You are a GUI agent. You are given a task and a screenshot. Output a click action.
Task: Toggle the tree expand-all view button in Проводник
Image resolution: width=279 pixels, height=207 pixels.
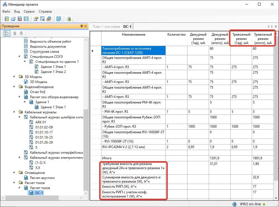(x=7, y=33)
